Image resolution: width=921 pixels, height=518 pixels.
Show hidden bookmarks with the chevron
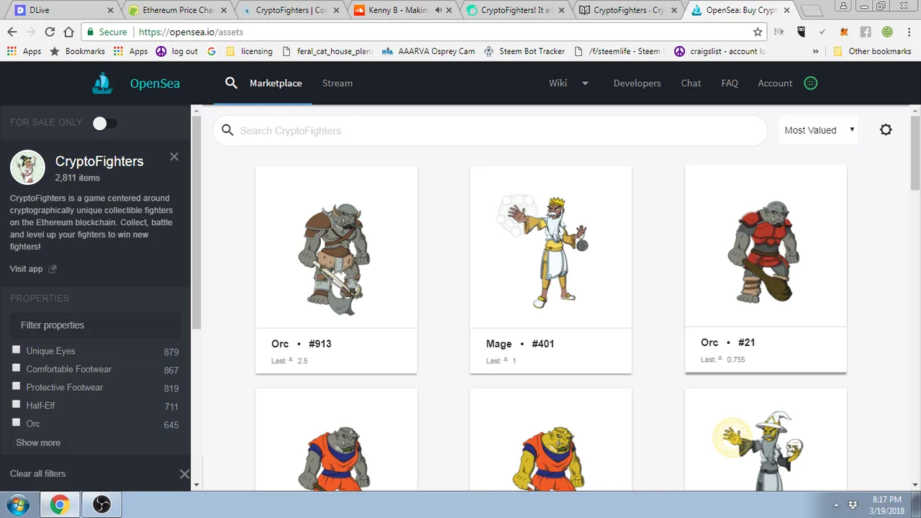815,51
